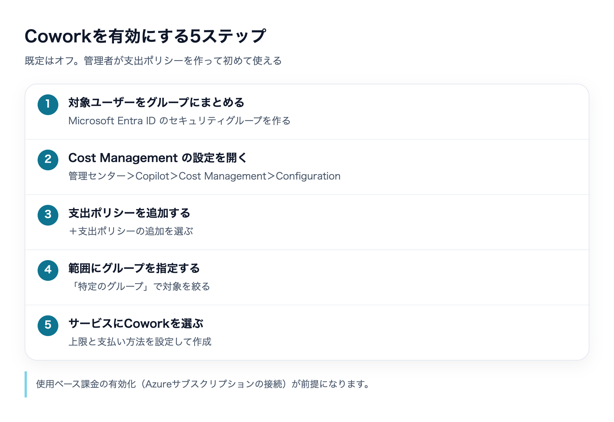This screenshot has width=614, height=422.
Task: Select step title "Cost Management の設定を開く"
Action: click(x=158, y=158)
